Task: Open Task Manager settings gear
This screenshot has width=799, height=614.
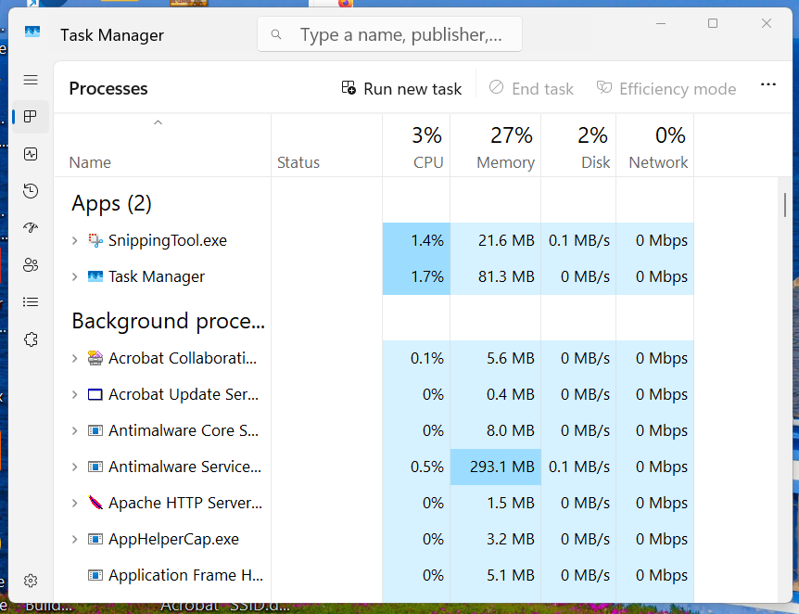Action: [31, 581]
